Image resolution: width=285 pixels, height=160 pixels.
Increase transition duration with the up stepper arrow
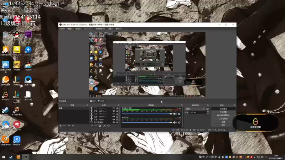coord(208,112)
